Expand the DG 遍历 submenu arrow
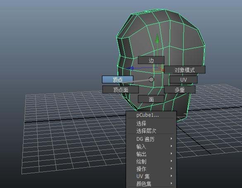Image resolution: width=242 pixels, height=188 pixels. (x=171, y=139)
